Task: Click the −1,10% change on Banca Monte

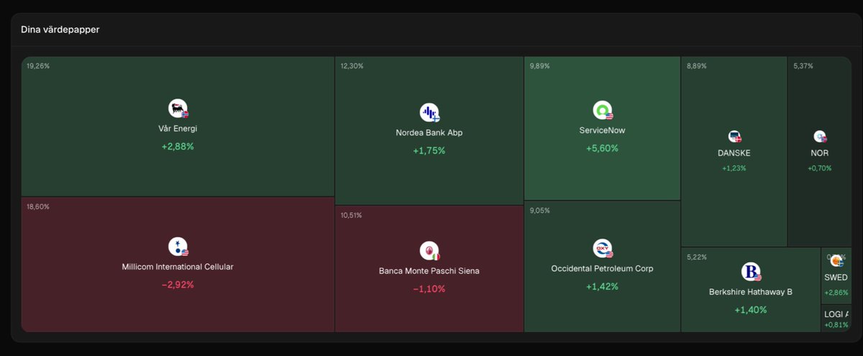Action: (429, 289)
